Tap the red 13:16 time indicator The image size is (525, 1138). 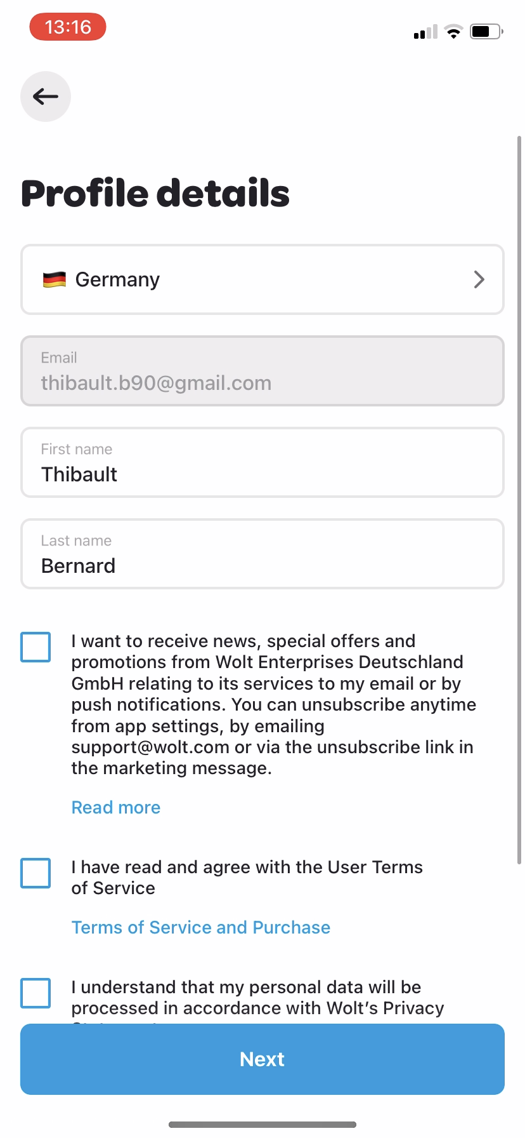[68, 27]
